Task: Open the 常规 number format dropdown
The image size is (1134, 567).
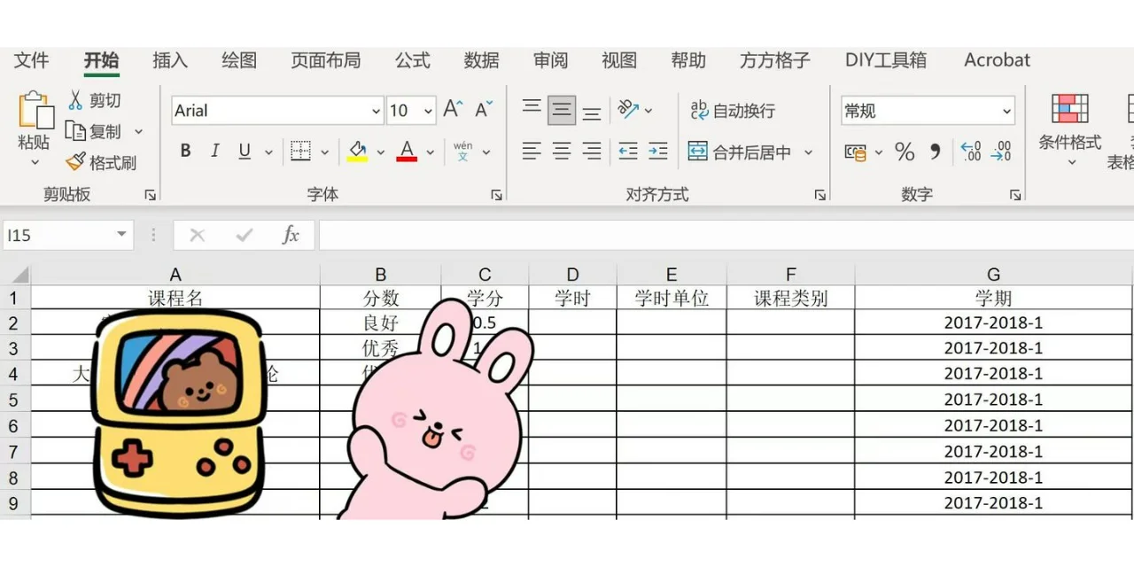Action: (1006, 111)
